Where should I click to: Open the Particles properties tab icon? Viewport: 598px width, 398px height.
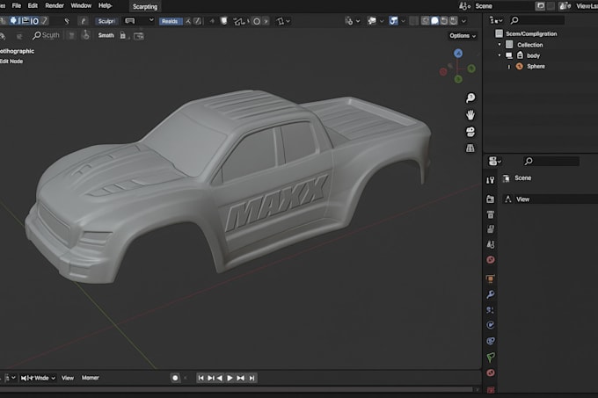tap(491, 309)
